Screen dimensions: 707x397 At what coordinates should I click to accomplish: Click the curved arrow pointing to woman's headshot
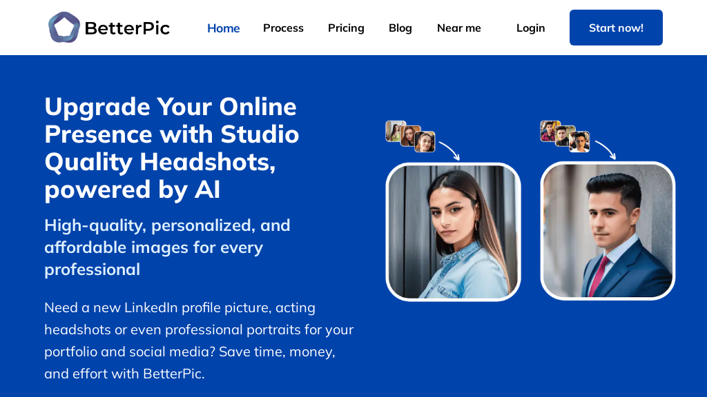449,150
